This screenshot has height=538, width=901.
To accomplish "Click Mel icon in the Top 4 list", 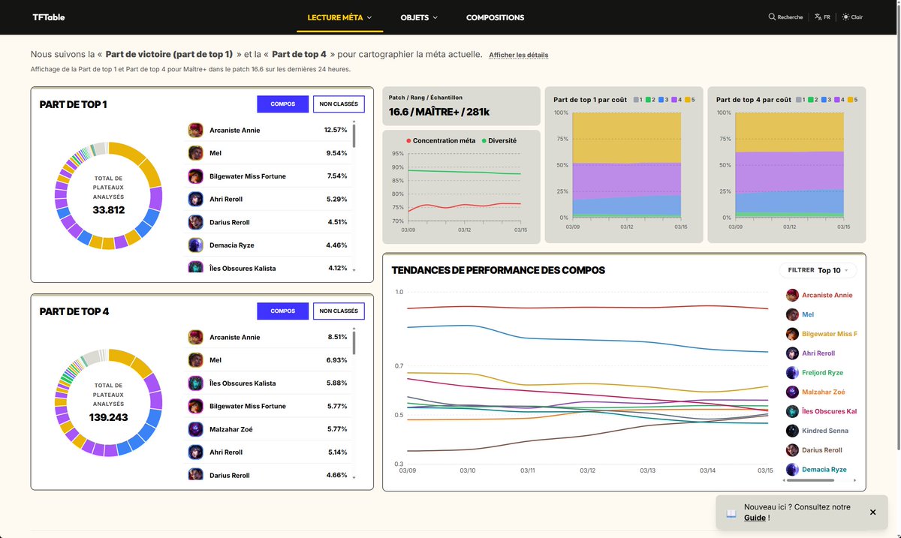I will click(196, 360).
